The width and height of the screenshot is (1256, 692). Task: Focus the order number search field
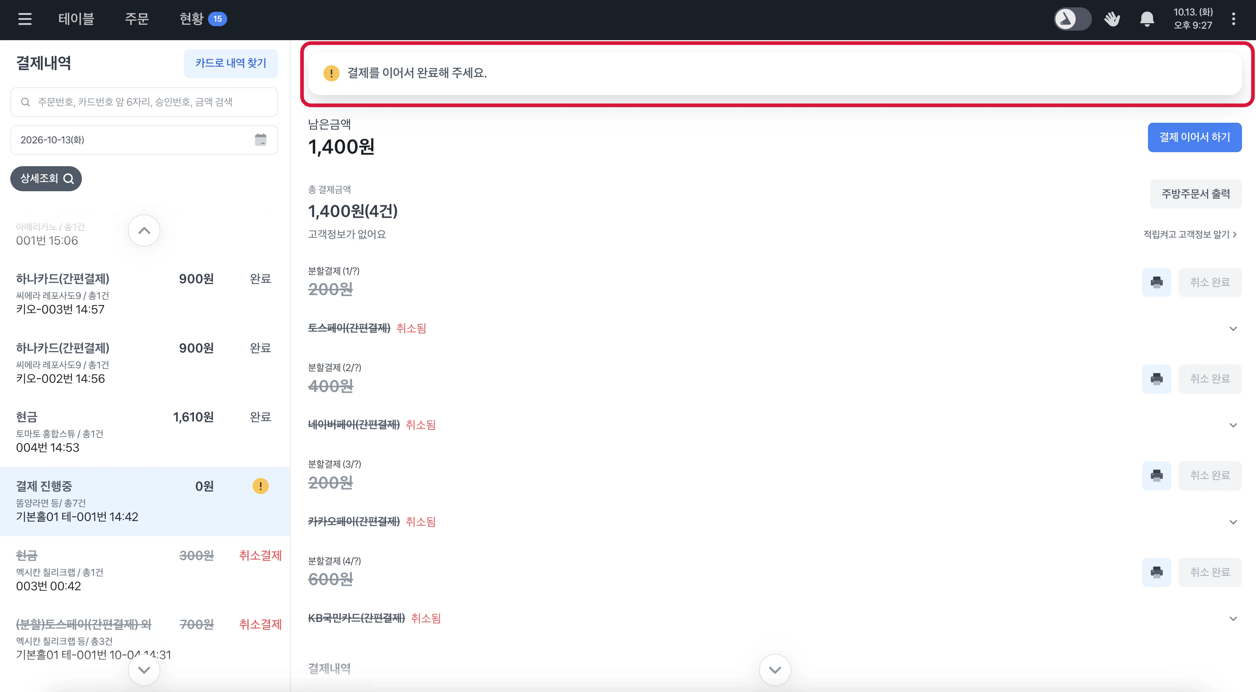(144, 102)
